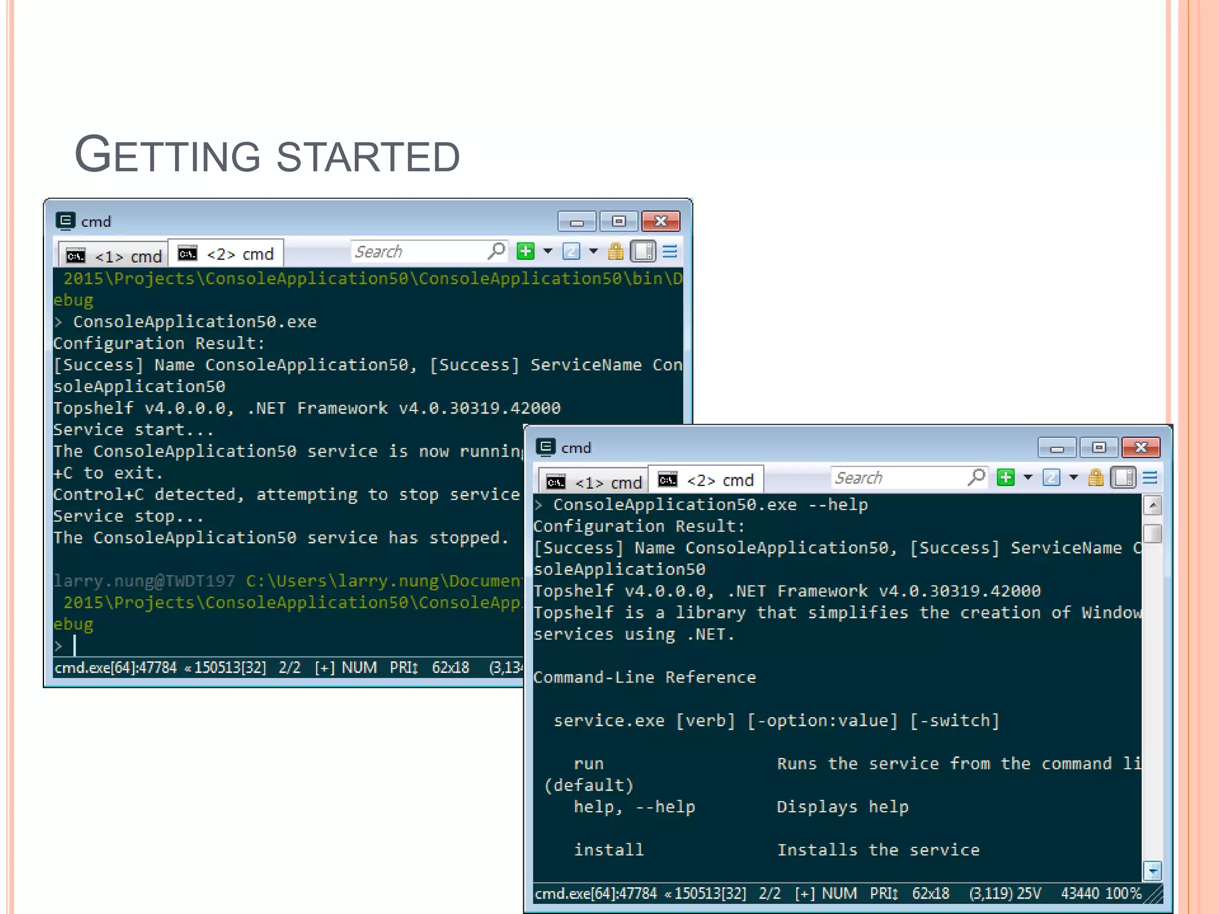Maximize the front cmd window

point(1099,447)
